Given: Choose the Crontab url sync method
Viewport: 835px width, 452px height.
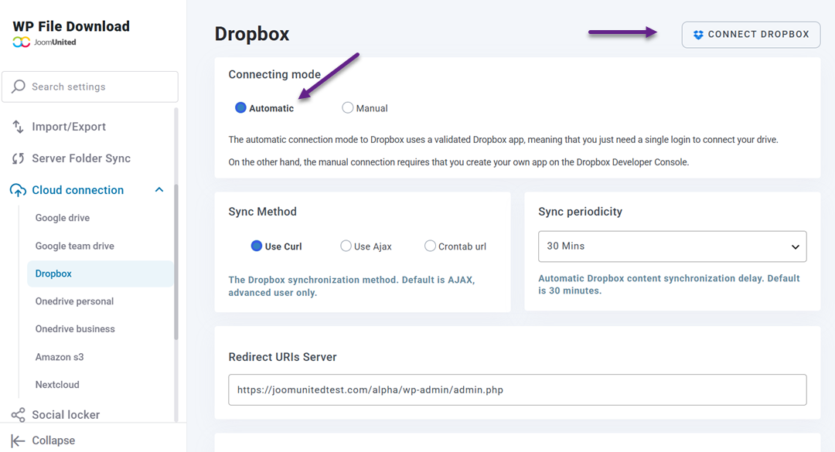Looking at the screenshot, I should (431, 246).
